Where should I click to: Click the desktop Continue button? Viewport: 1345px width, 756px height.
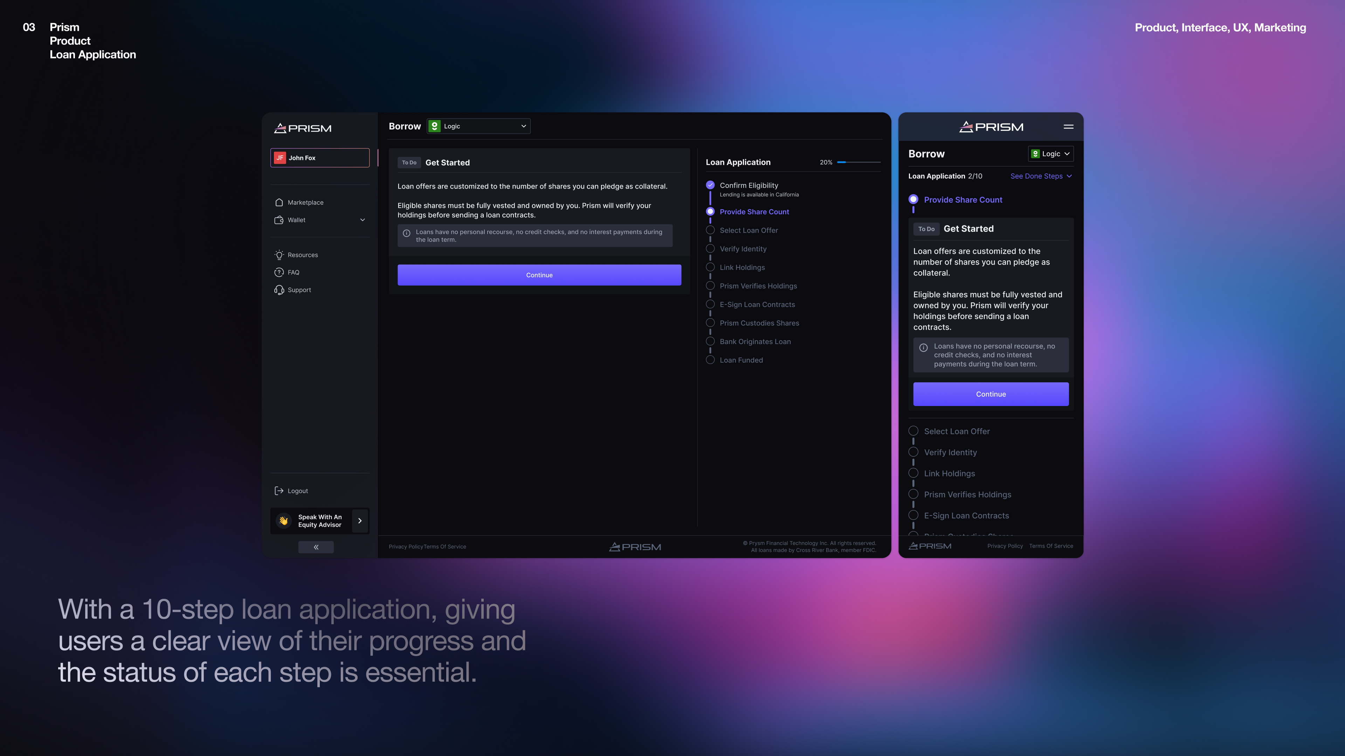pyautogui.click(x=539, y=275)
